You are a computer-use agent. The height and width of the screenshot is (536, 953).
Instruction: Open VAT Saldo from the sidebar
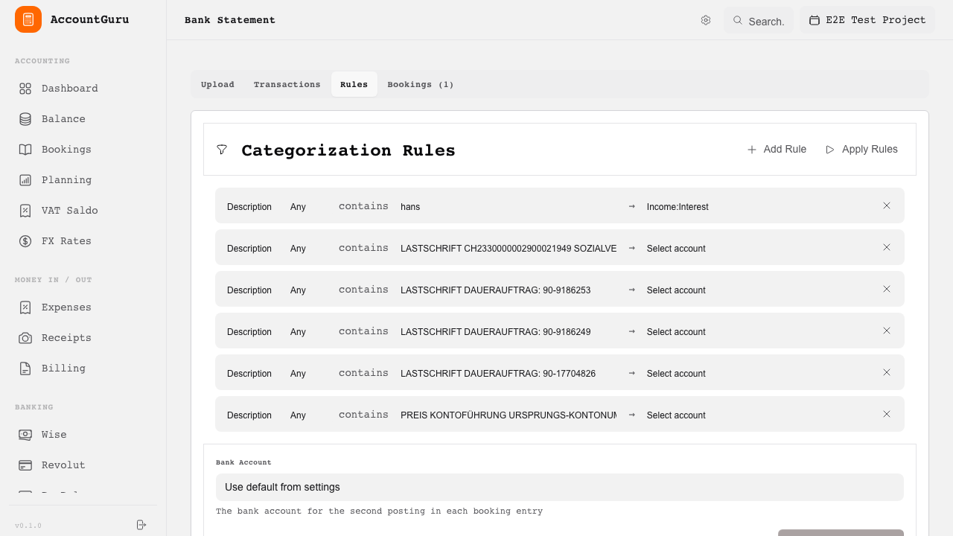[25, 210]
